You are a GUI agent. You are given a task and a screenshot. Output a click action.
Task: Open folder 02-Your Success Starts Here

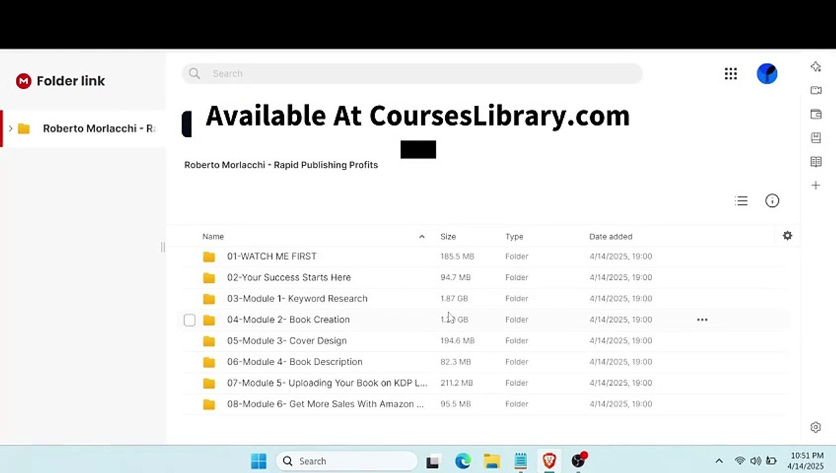coord(289,277)
